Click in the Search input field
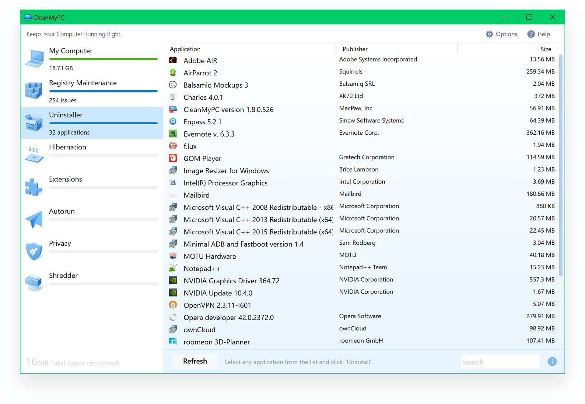Screen dimensions: 585x404 click(x=500, y=362)
